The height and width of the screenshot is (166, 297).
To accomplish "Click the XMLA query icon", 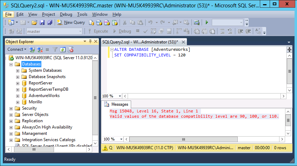I will point(115,22).
